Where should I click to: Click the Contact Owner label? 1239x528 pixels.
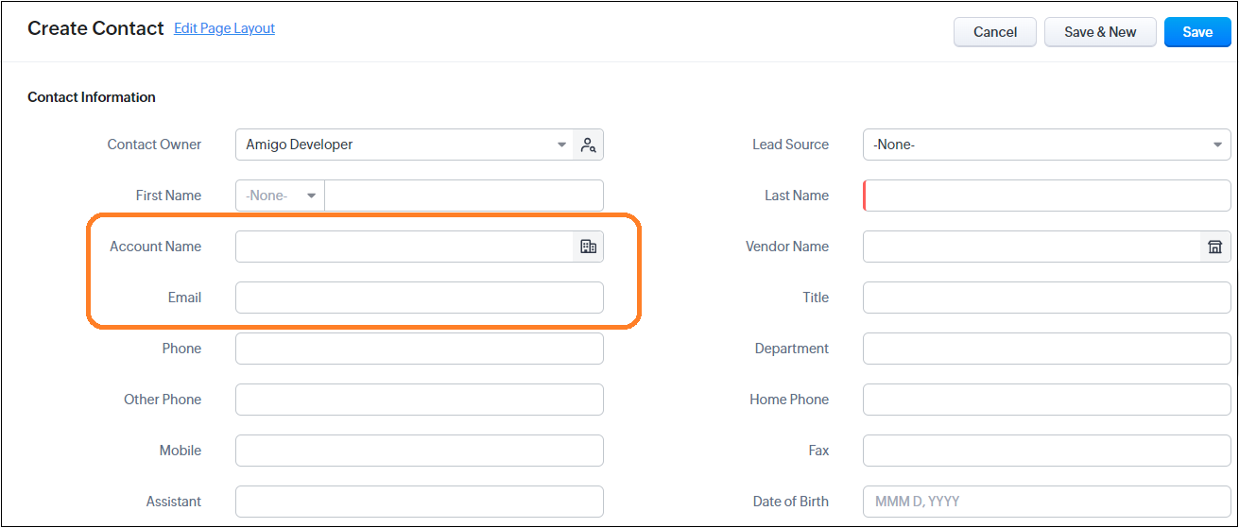point(154,145)
